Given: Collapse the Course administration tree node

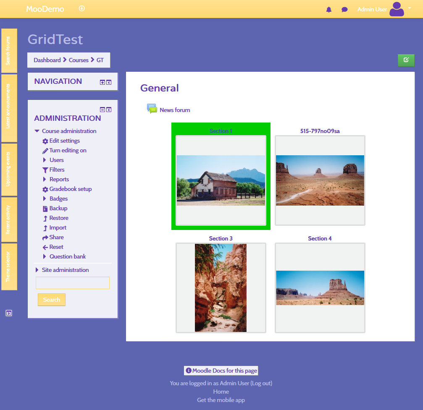Looking at the screenshot, I should click(x=37, y=131).
